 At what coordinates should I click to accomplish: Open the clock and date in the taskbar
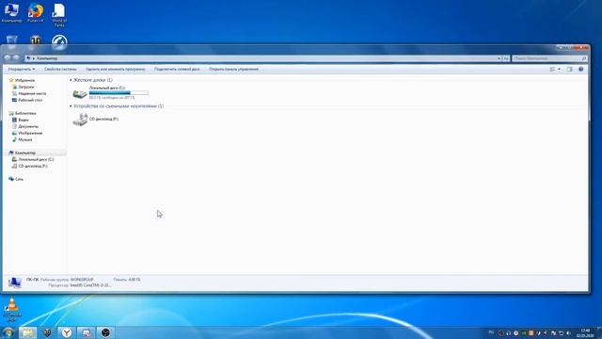pos(585,332)
